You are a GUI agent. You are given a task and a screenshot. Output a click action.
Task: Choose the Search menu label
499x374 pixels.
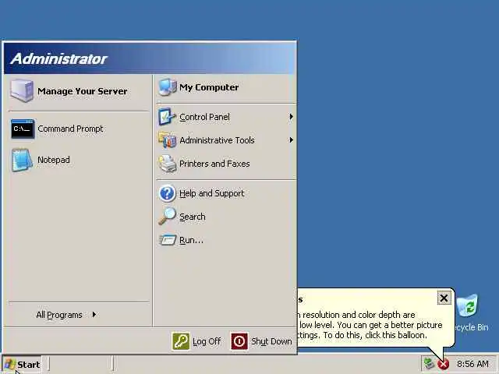click(x=193, y=217)
